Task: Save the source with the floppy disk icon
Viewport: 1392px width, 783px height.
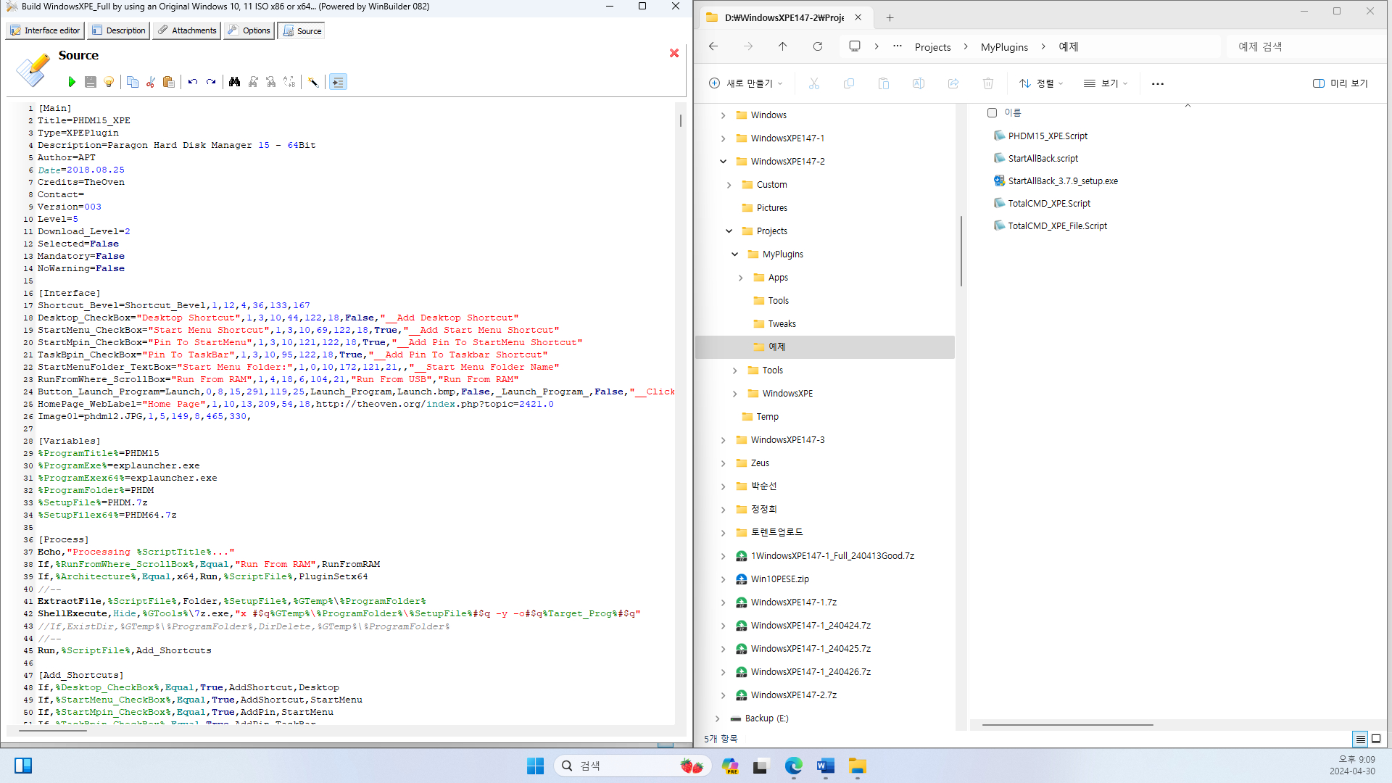Action: (90, 82)
